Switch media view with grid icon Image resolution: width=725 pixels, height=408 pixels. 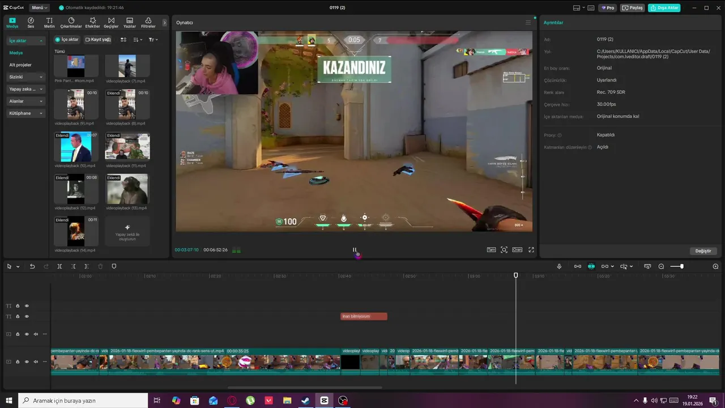[123, 40]
